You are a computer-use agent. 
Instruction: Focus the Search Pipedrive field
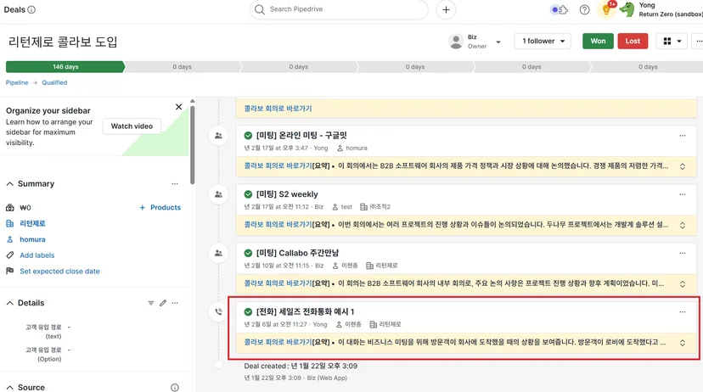pyautogui.click(x=339, y=9)
